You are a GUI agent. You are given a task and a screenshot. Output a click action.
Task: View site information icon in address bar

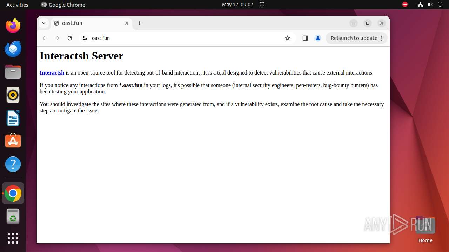(85, 38)
